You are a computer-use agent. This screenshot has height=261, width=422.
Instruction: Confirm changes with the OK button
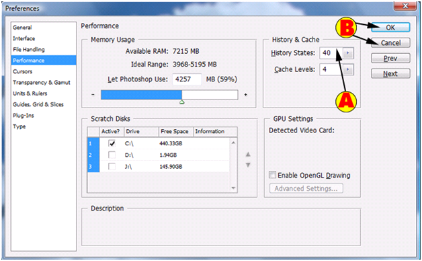[x=390, y=28]
